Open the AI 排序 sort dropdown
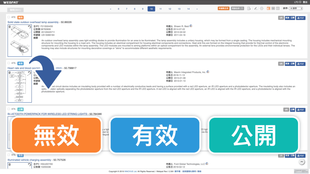The image size is (310, 174). [296, 8]
